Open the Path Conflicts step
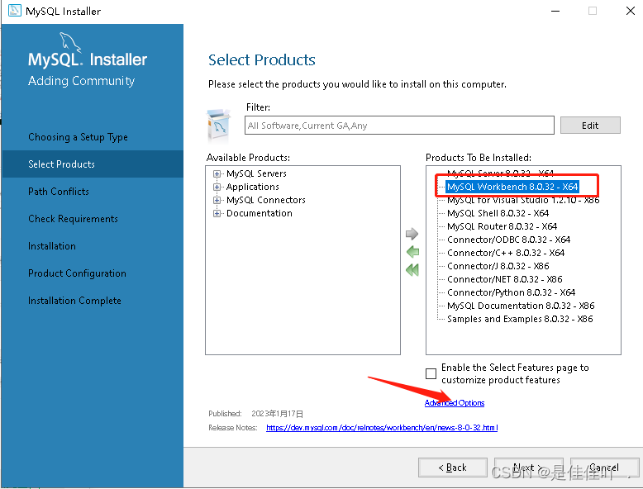This screenshot has width=643, height=489. coord(59,192)
